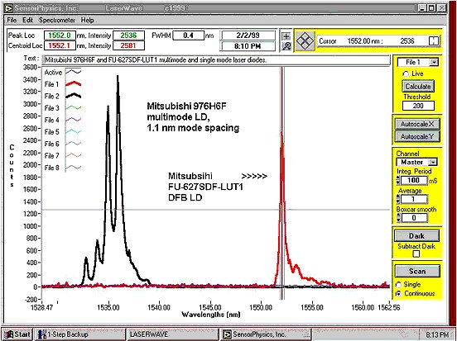Click the Active legend line swatch
Screen dimensions: 457x341
(73, 72)
